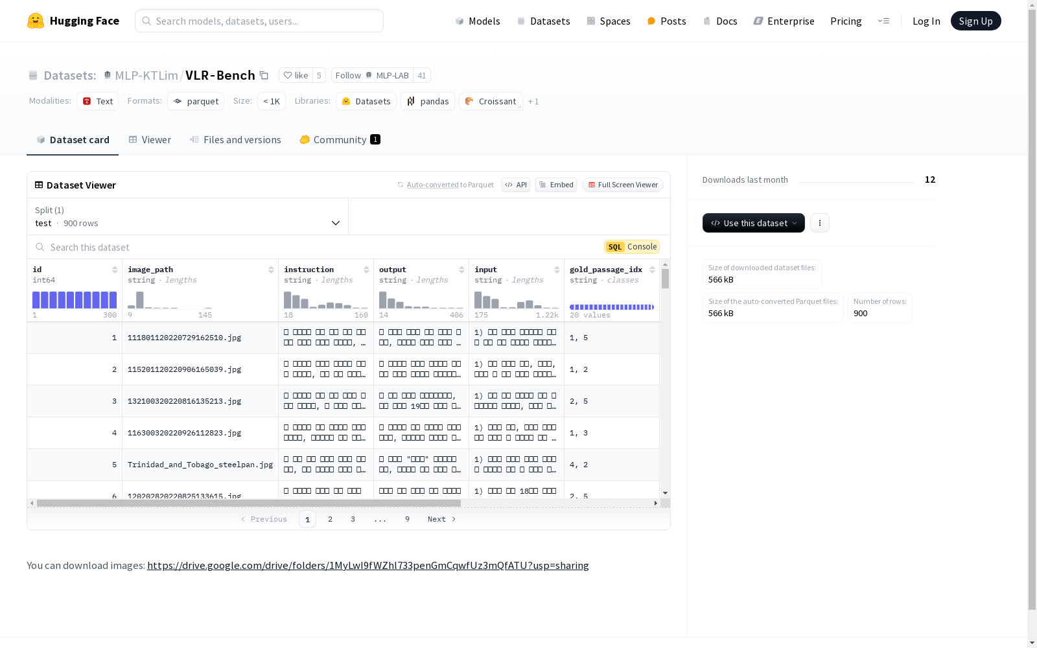Open the API button in Dataset Viewer
Image resolution: width=1037 pixels, height=648 pixels.
pyautogui.click(x=516, y=185)
